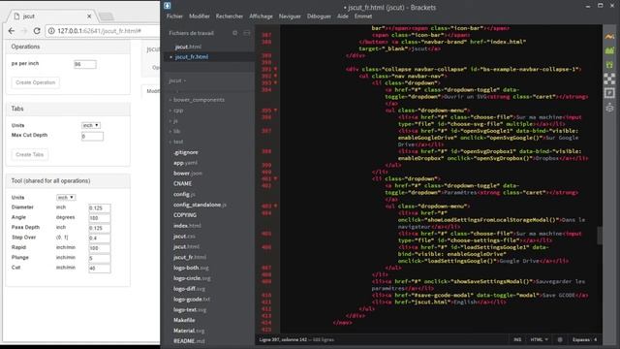Click the Angle degrees input field

100,218
